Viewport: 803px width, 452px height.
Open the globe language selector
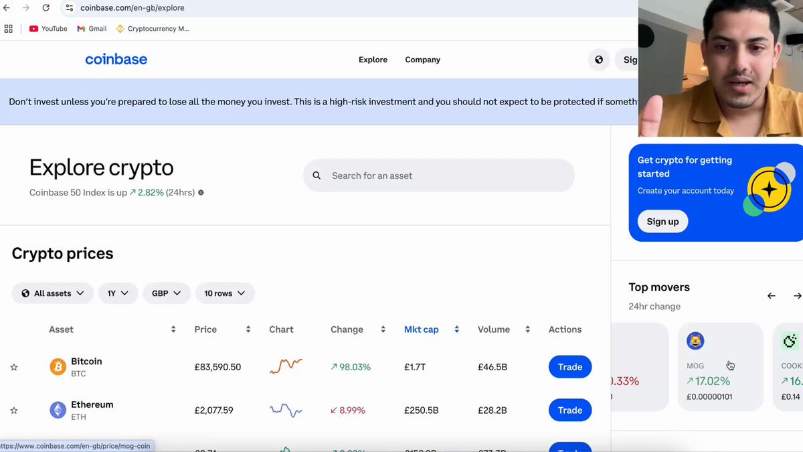pos(599,60)
